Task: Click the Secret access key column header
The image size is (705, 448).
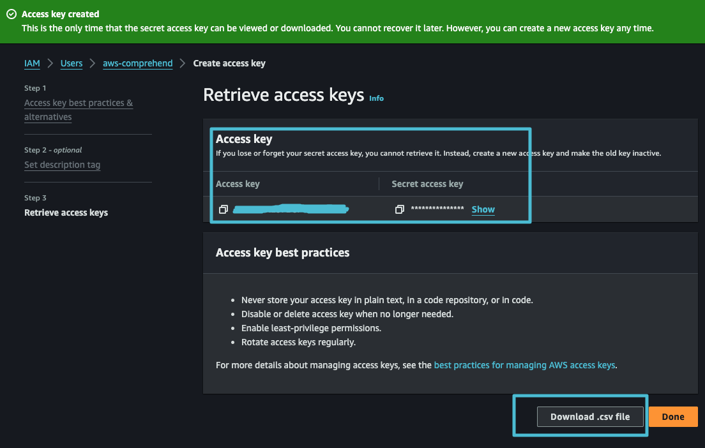Action: tap(427, 184)
